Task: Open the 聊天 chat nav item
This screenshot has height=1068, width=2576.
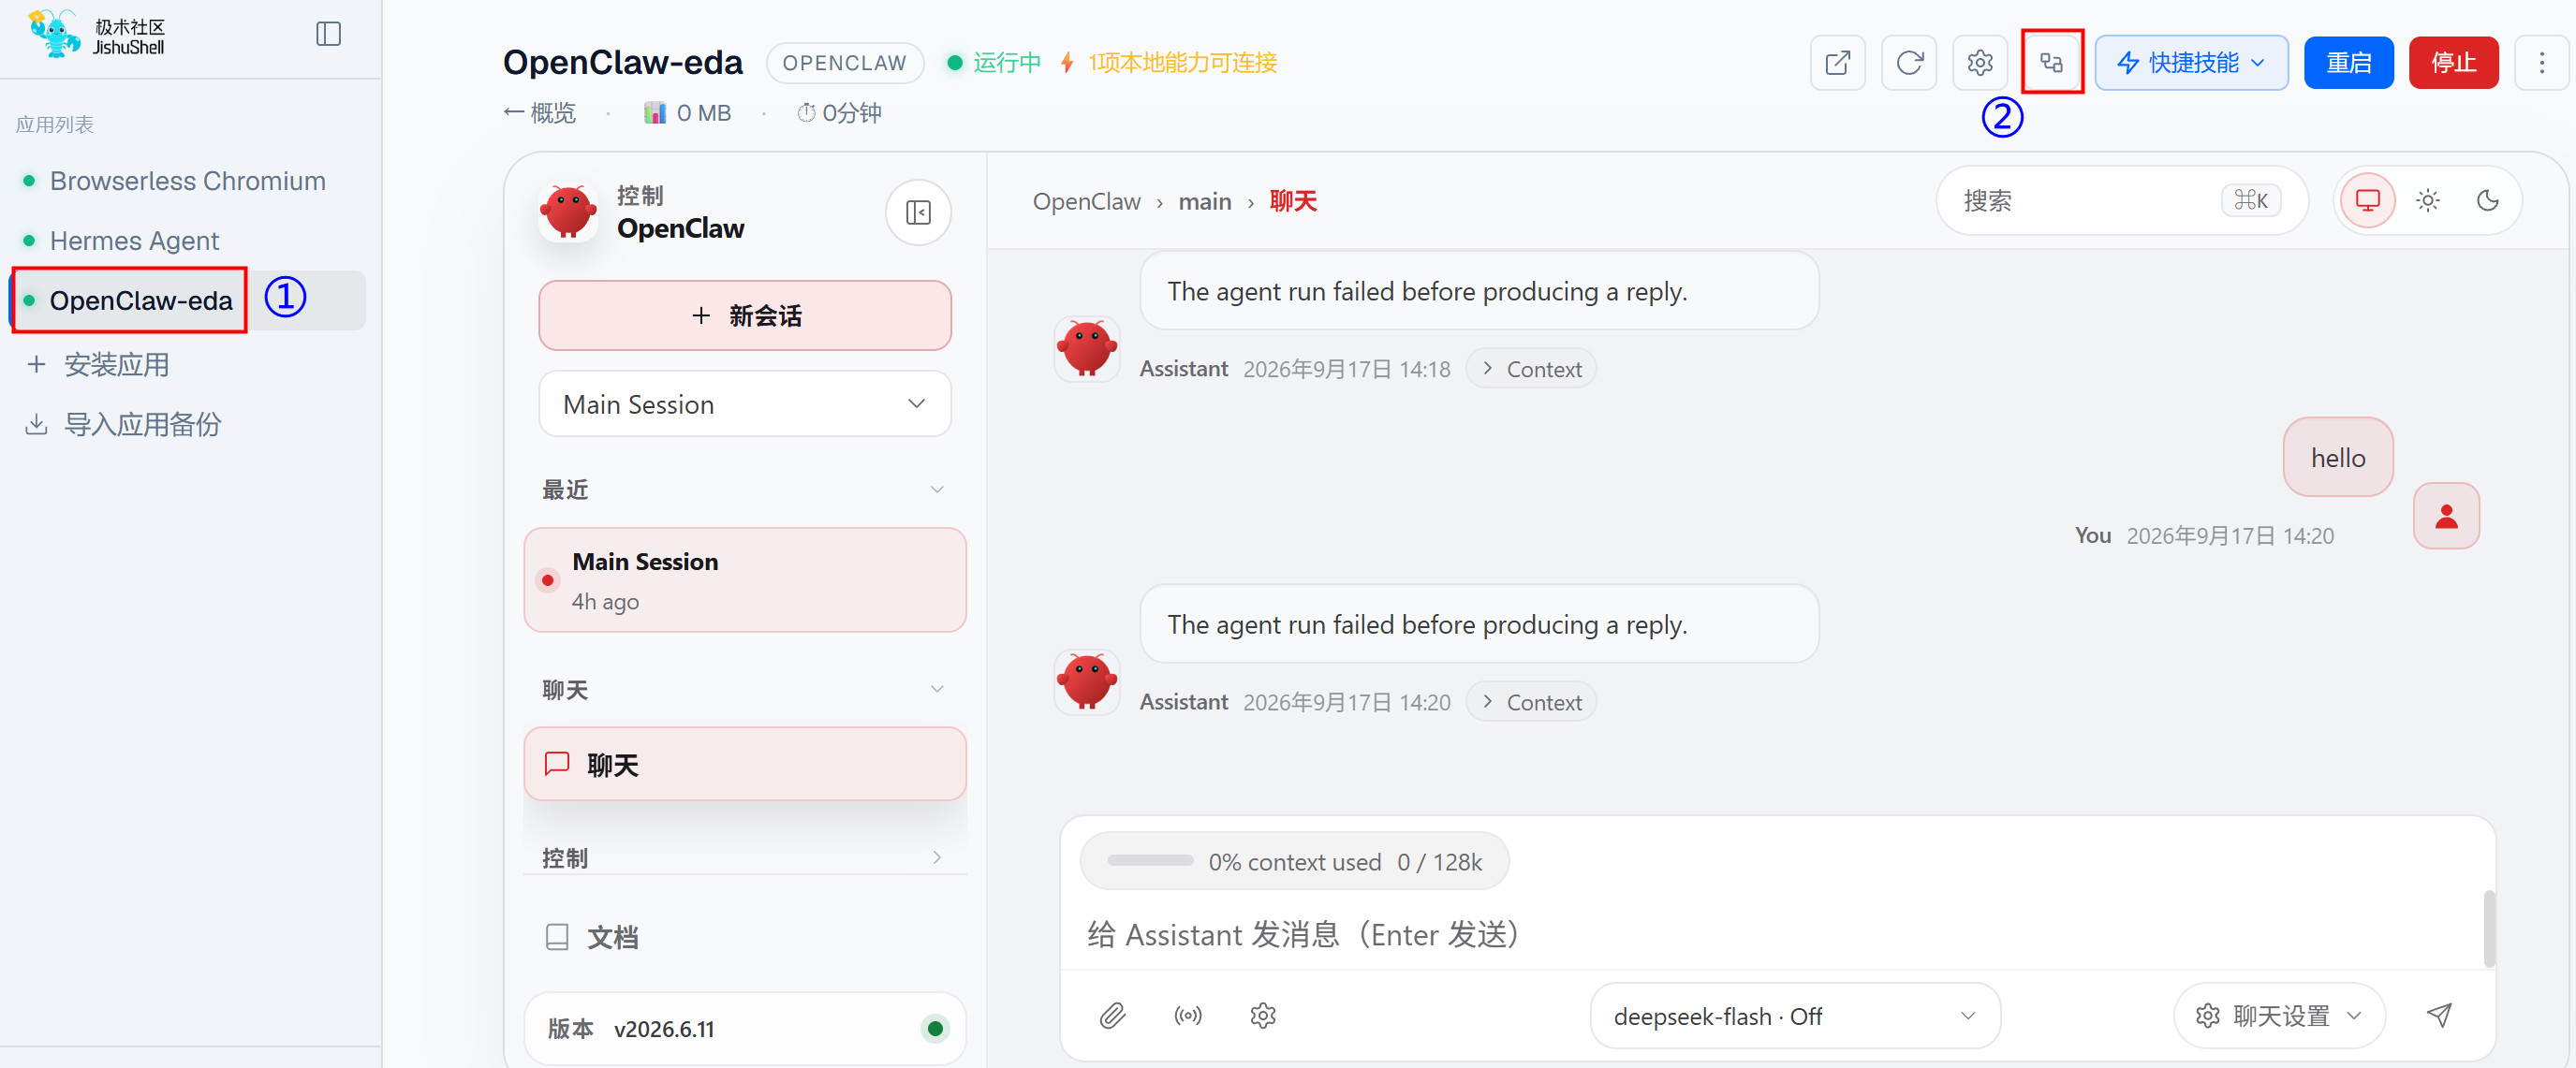Action: pyautogui.click(x=744, y=765)
